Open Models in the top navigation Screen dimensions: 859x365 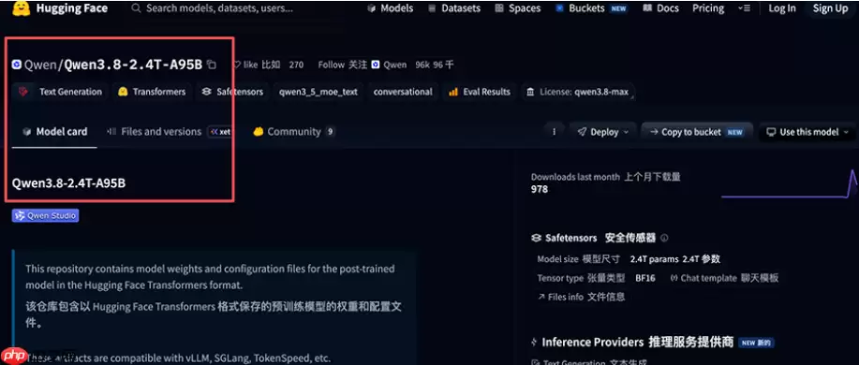coord(390,8)
